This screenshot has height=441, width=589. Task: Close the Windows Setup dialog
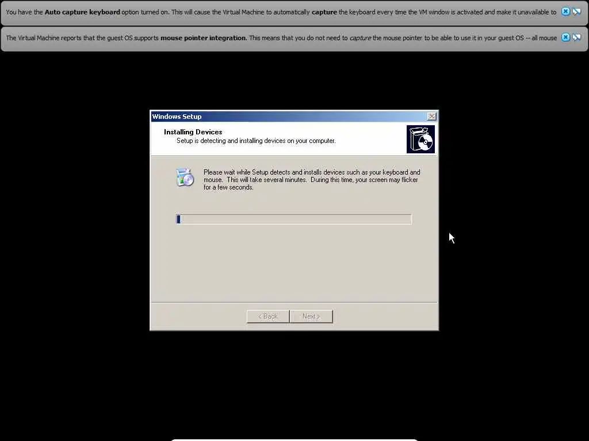coord(432,117)
